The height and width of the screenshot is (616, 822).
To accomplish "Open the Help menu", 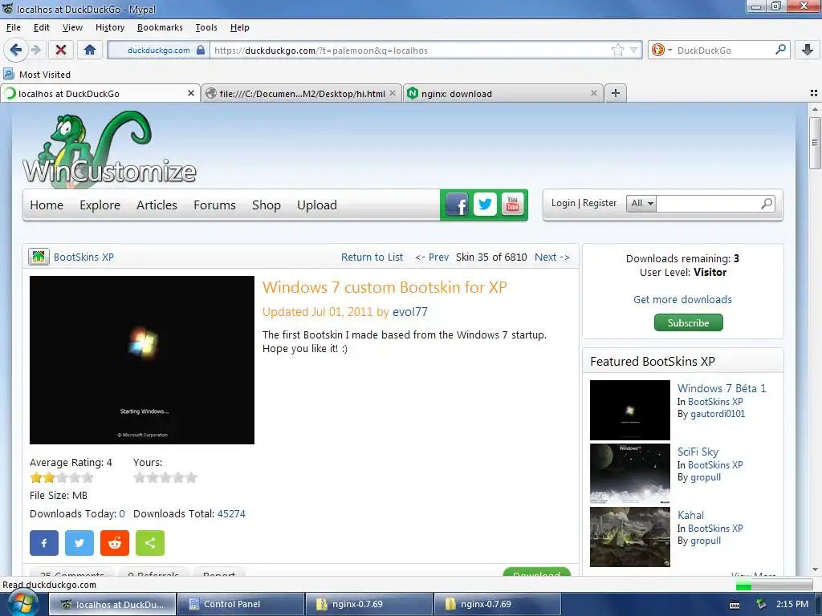I will point(239,27).
